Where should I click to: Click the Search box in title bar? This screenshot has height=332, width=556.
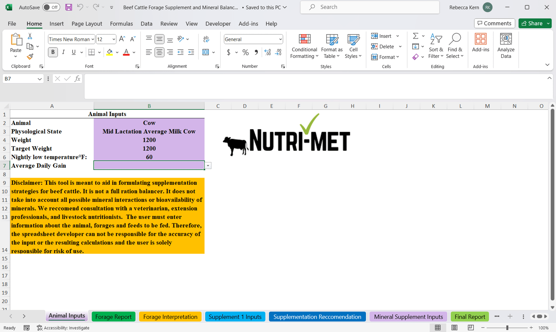pyautogui.click(x=370, y=7)
